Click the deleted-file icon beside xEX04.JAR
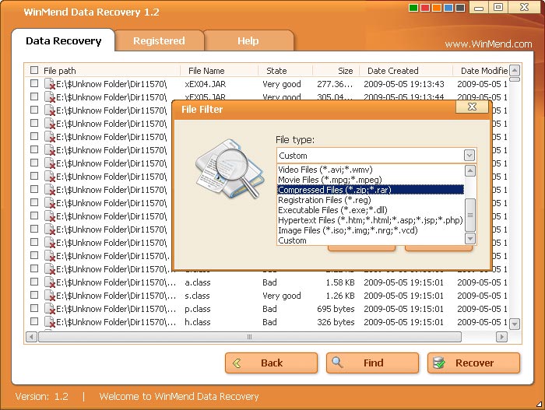This screenshot has height=410, width=545. pyautogui.click(x=49, y=84)
